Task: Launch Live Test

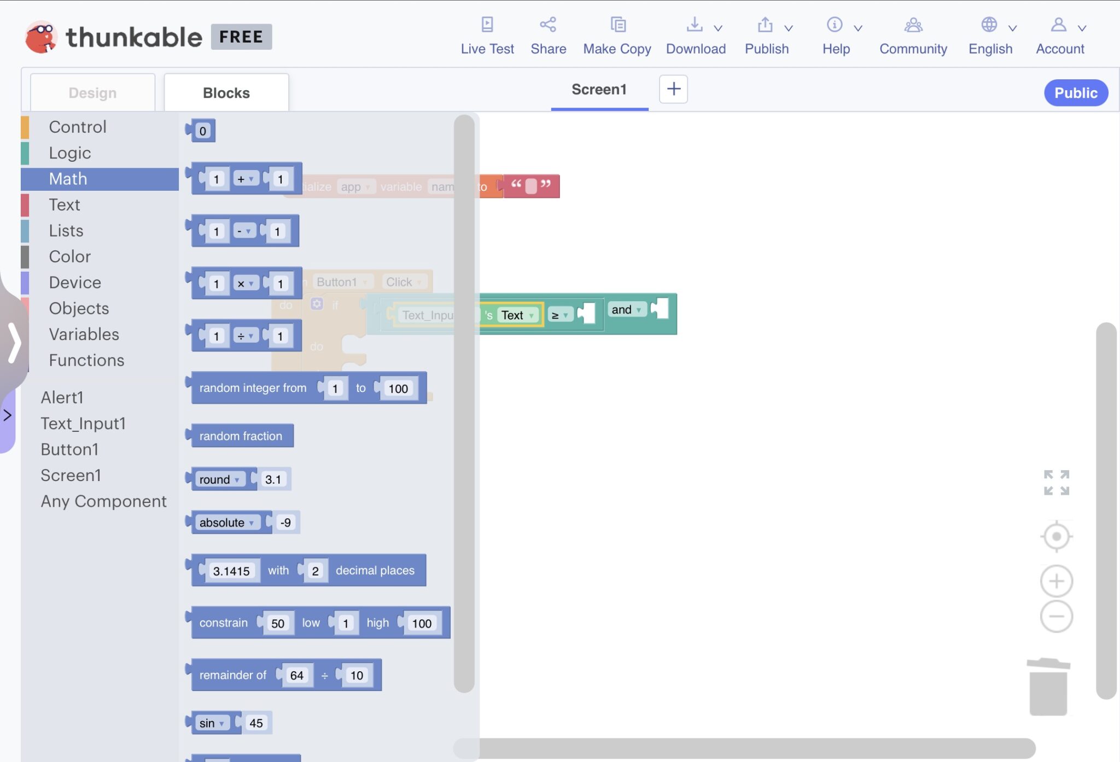Action: point(487,36)
